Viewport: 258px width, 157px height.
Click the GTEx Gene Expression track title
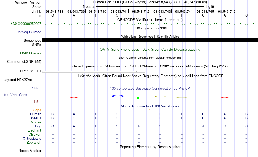[x=150, y=66]
